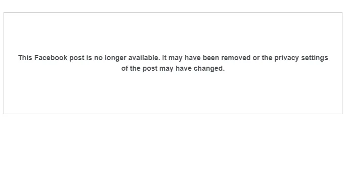This screenshot has height=193, width=347.
Task: Click the words 'may have' on the second line
Action: point(175,69)
